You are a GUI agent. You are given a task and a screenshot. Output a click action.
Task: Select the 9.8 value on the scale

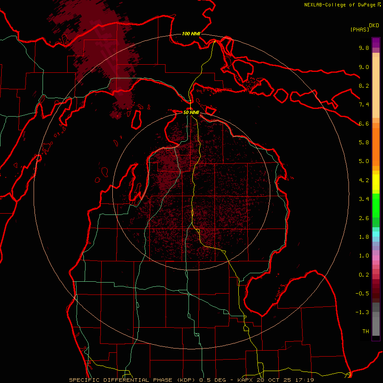click(364, 48)
